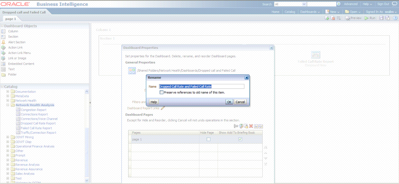Collapse the Network Health Analysis folder
399x184 pixels.
(x=8, y=105)
